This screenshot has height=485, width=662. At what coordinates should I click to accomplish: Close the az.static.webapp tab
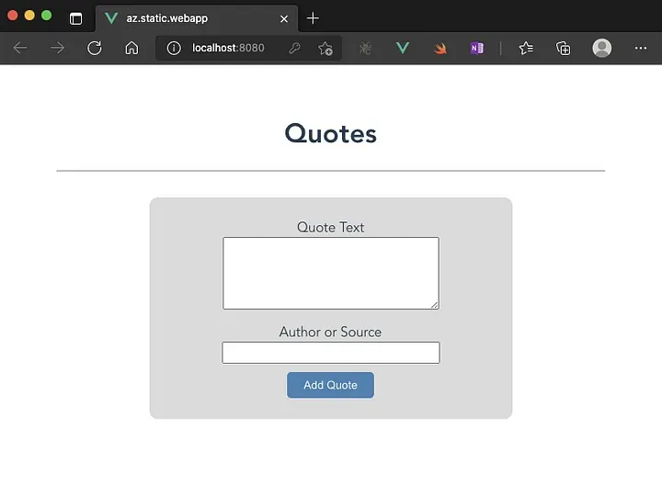coord(284,19)
